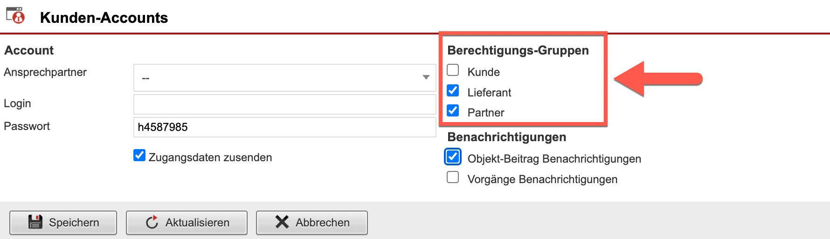Viewport: 830px width, 239px height.
Task: Click the Kunden-Accounts page title
Action: (x=104, y=18)
